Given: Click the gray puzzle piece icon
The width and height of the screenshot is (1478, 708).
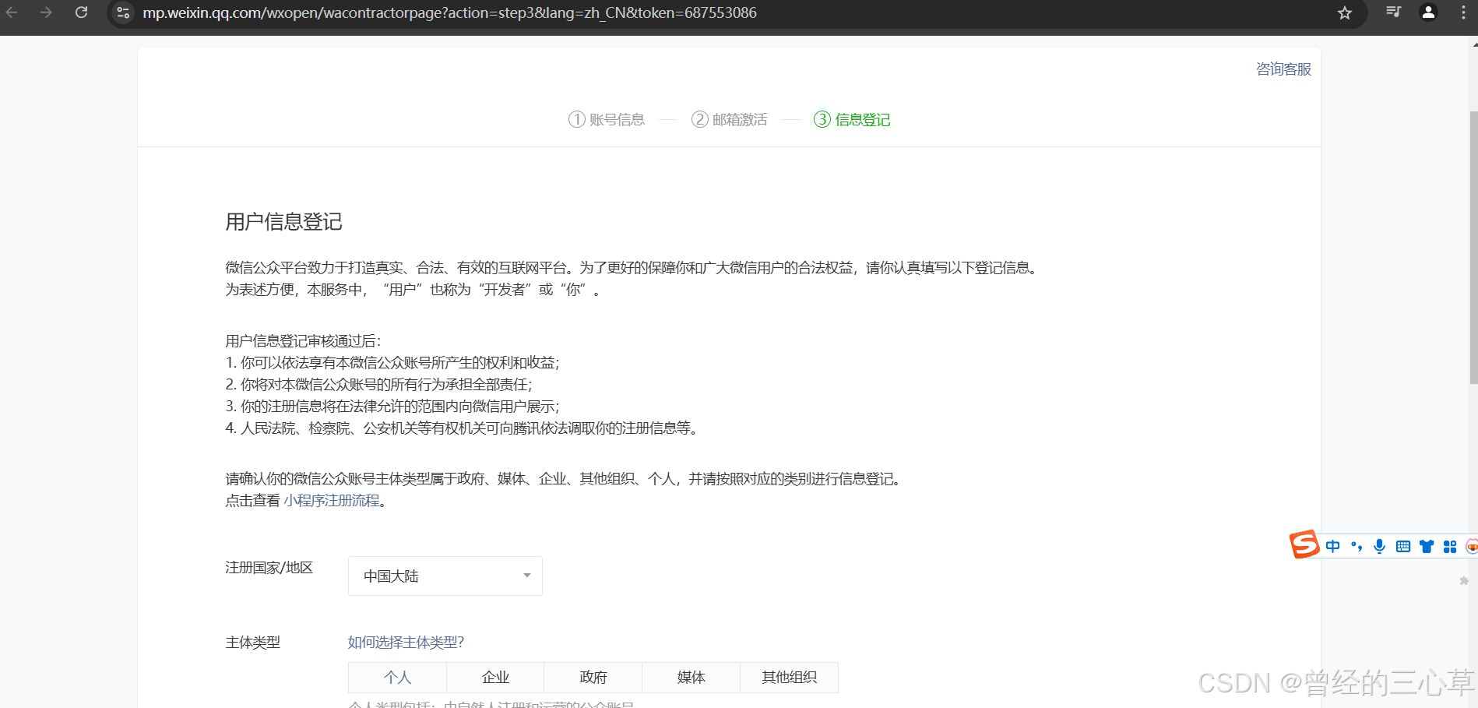Looking at the screenshot, I should coord(1464,581).
